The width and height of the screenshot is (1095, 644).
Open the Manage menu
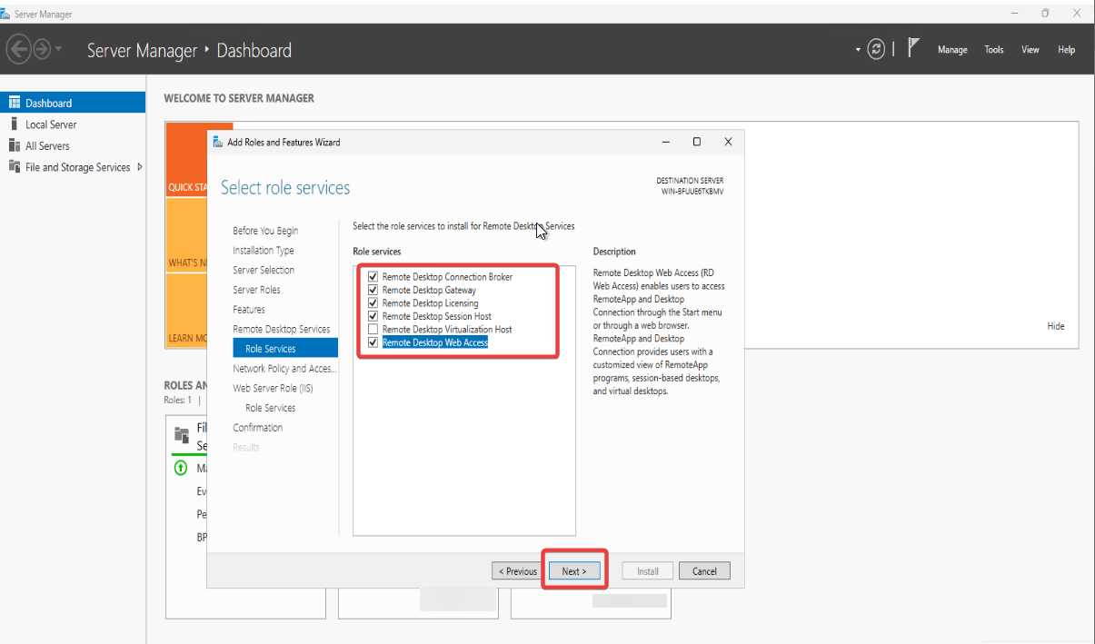951,50
